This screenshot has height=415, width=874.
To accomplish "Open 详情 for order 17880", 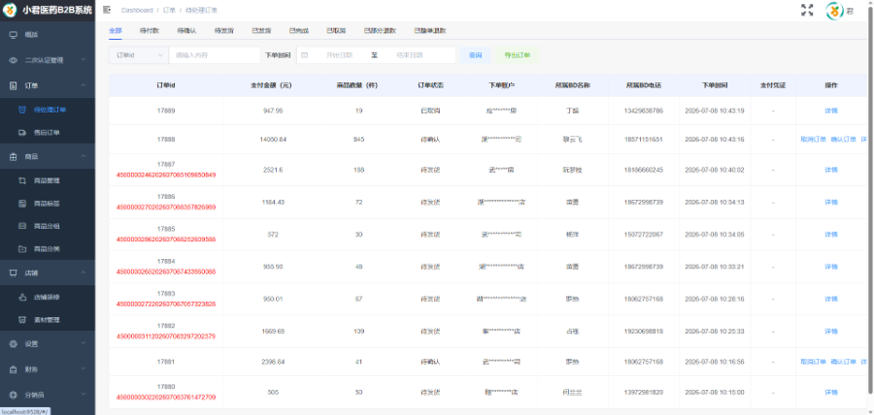I will [x=831, y=392].
